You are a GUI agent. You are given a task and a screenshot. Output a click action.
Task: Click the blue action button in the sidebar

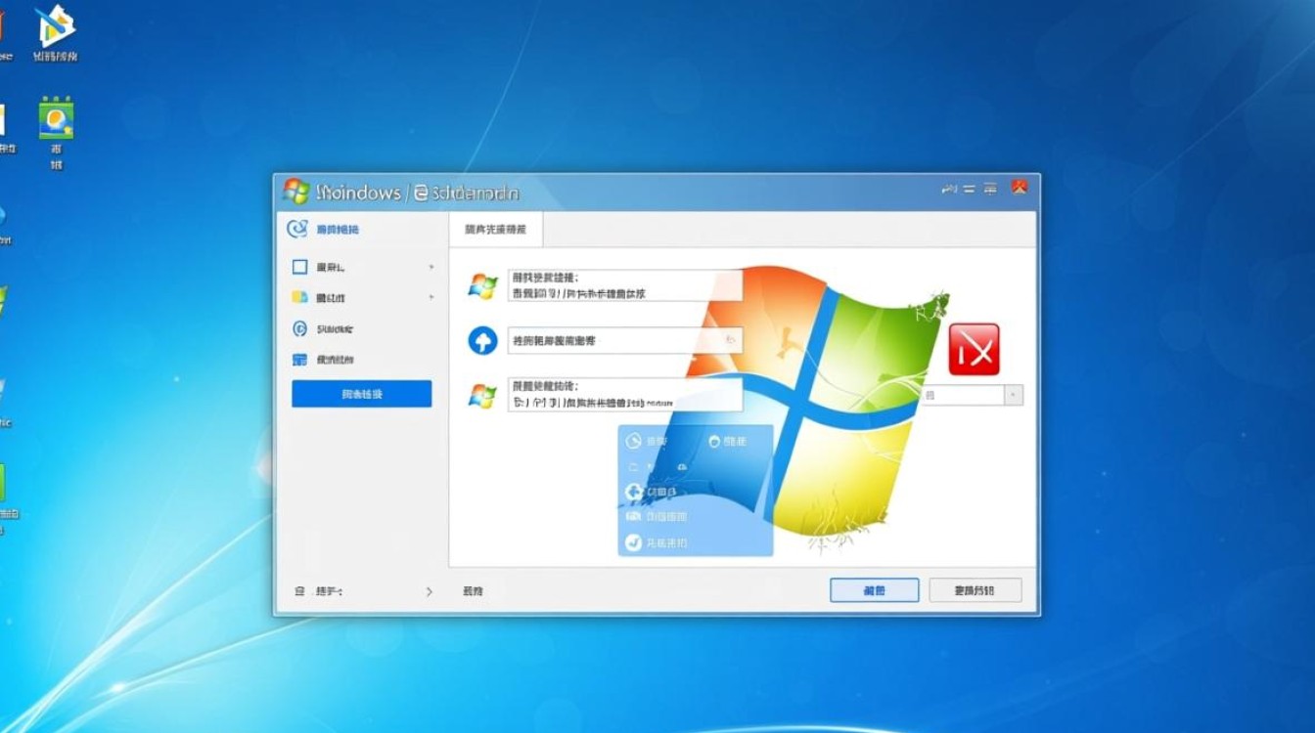(361, 393)
